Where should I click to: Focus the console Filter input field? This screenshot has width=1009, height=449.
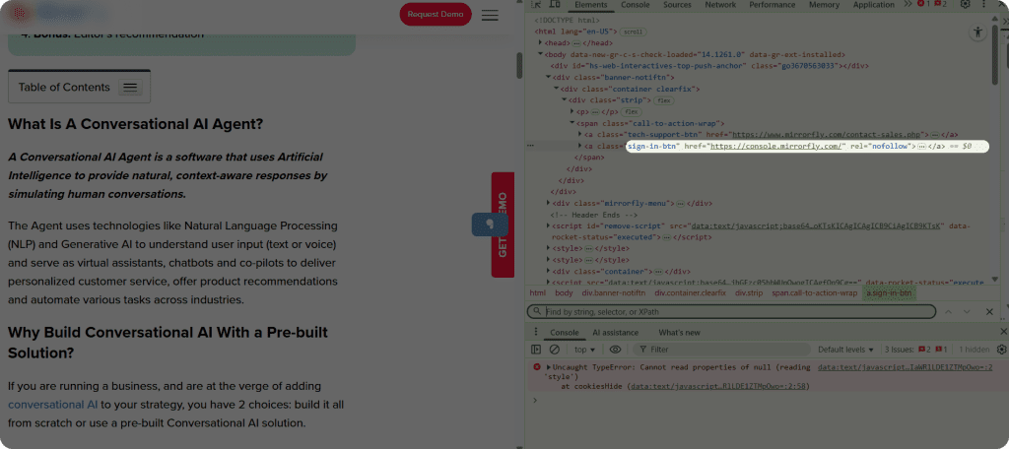[x=719, y=350]
